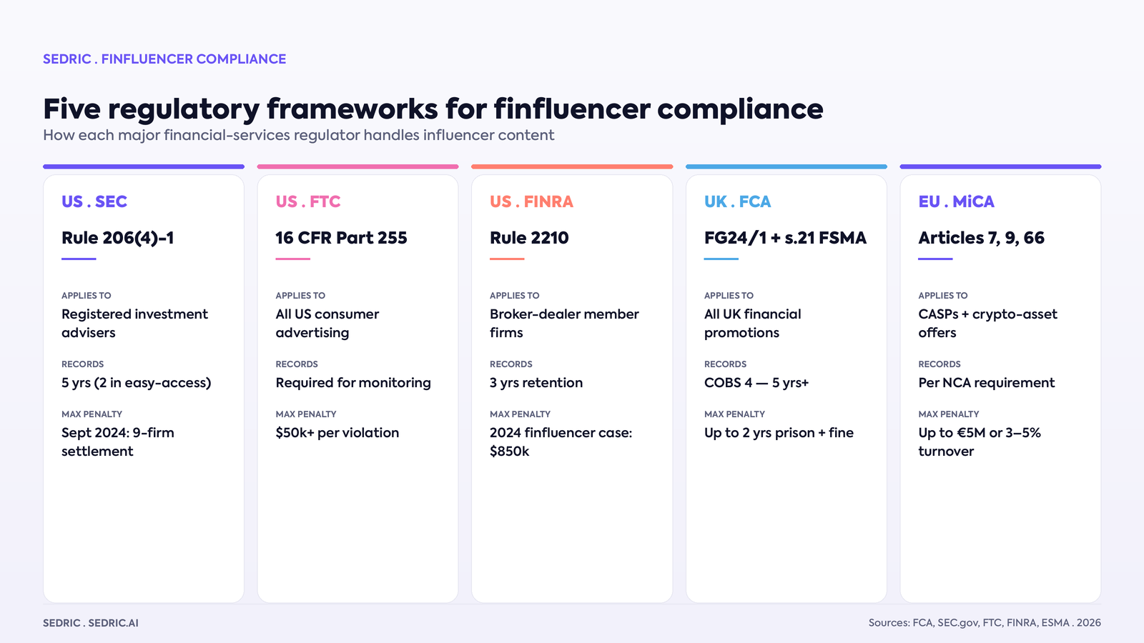This screenshot has width=1144, height=643.
Task: Click 'Up to €5M or 3–5% turnover' text
Action: [980, 442]
